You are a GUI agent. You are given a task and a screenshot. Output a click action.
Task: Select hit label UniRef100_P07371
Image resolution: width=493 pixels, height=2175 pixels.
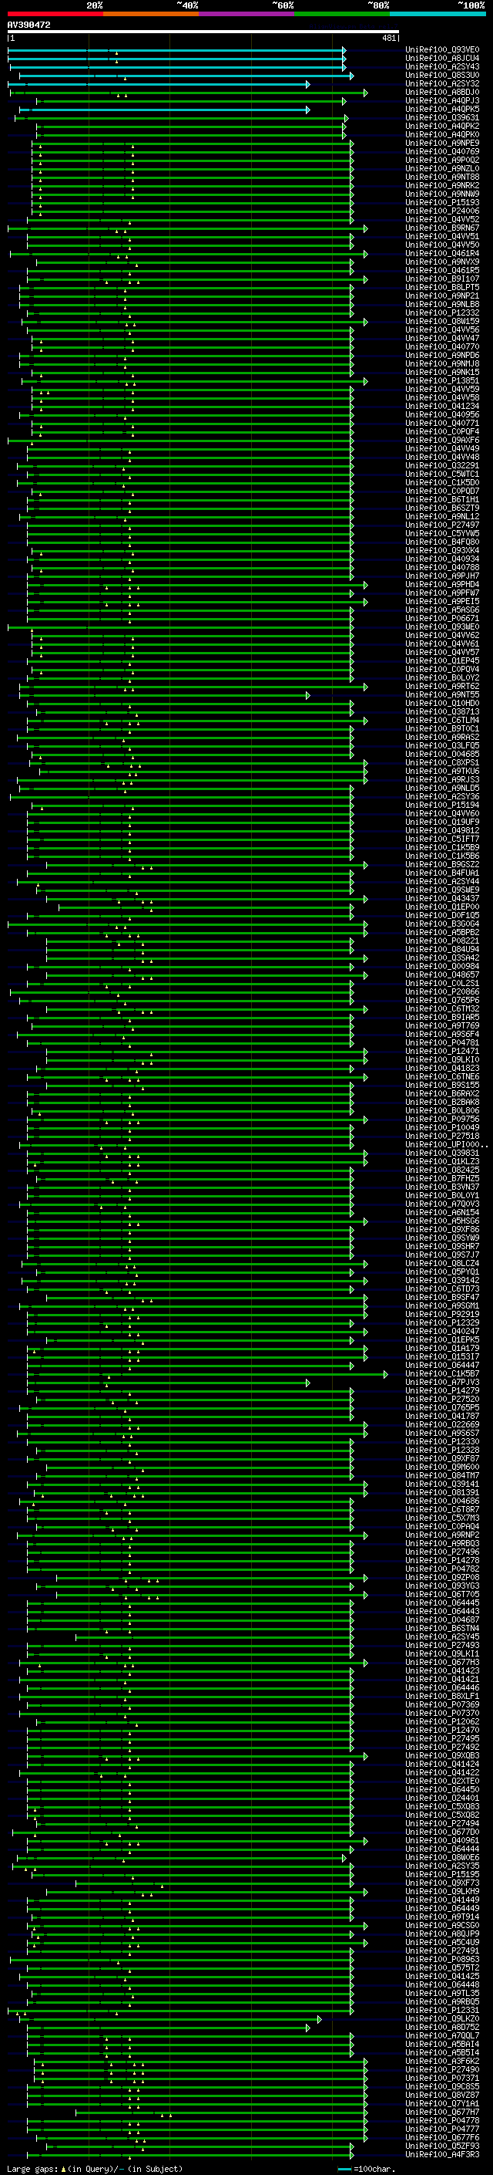pyautogui.click(x=442, y=2078)
